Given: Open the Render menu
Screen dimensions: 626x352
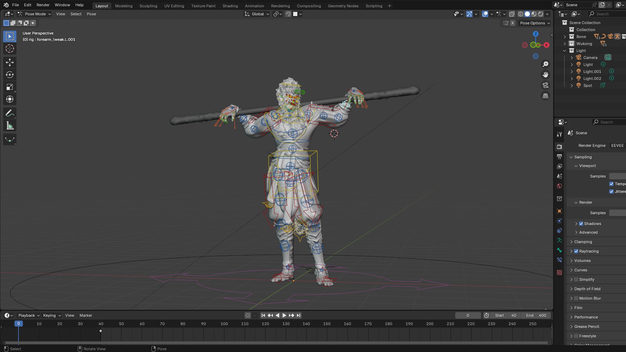Looking at the screenshot, I should point(43,5).
